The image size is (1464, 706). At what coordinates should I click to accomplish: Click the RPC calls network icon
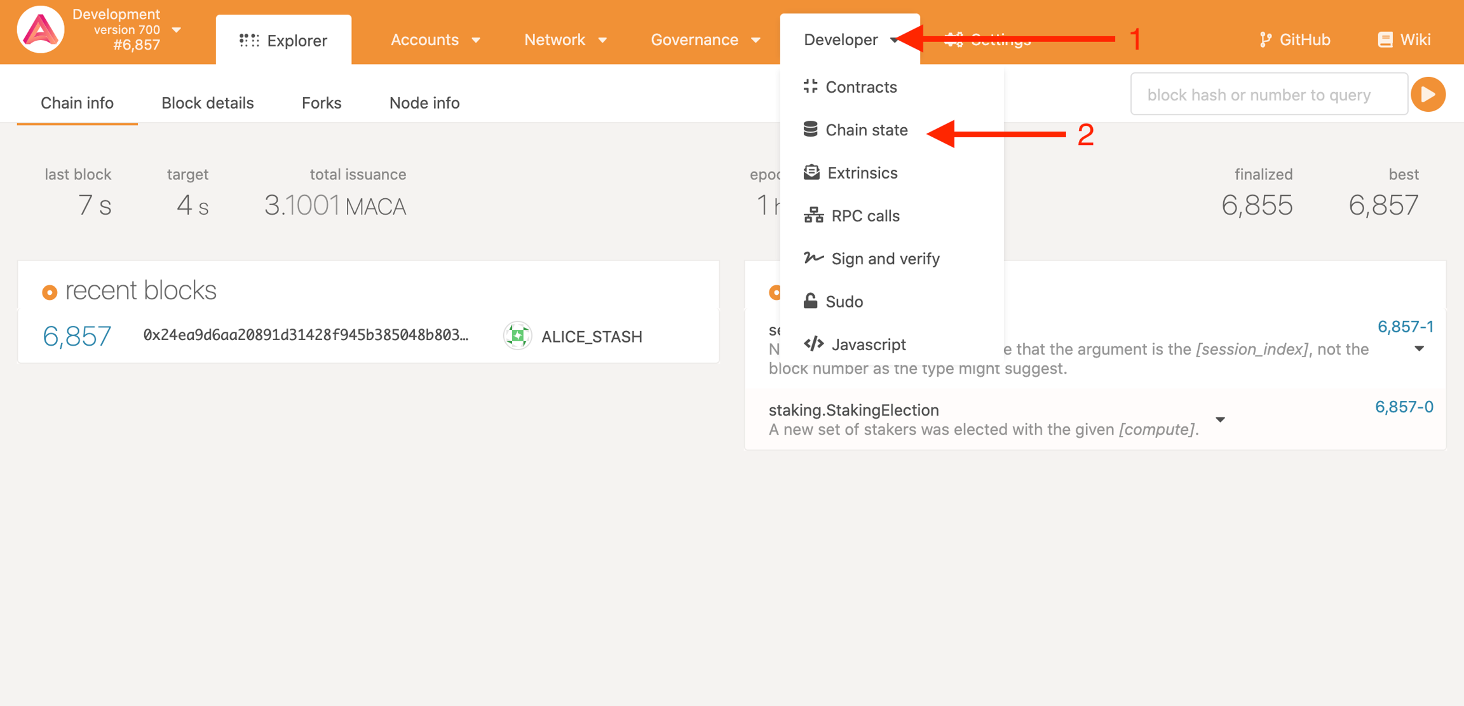click(813, 215)
